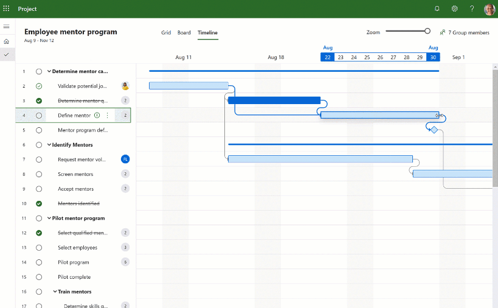The width and height of the screenshot is (498, 308).
Task: Click the assignee count badge on Accept mentors
Action: 125,189
